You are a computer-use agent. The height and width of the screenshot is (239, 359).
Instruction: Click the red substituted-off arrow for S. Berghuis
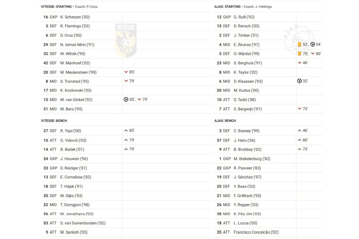(300, 63)
